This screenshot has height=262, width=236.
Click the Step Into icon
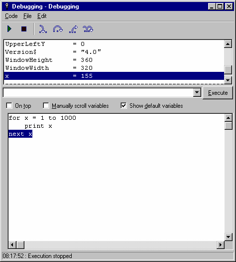(x=43, y=29)
